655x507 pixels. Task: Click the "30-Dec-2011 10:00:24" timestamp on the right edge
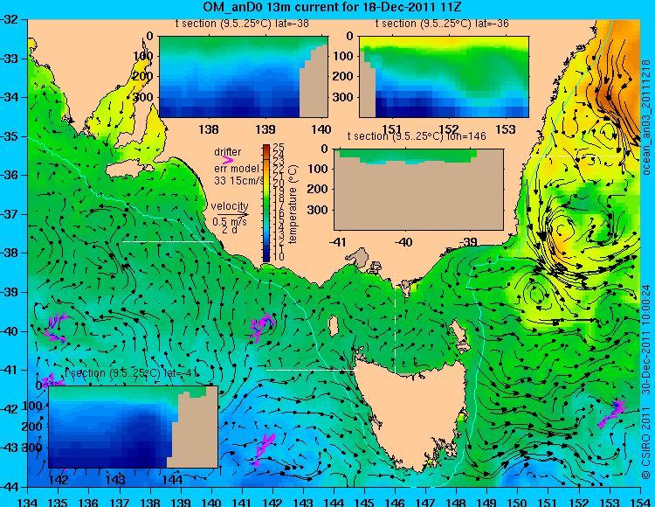pyautogui.click(x=646, y=339)
